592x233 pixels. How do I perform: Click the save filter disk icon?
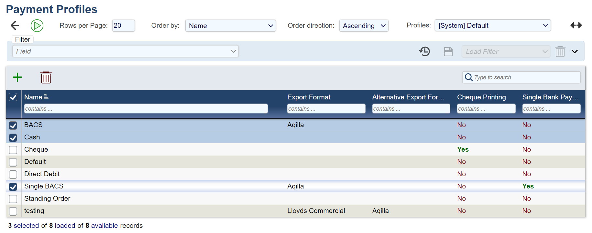[x=448, y=51]
